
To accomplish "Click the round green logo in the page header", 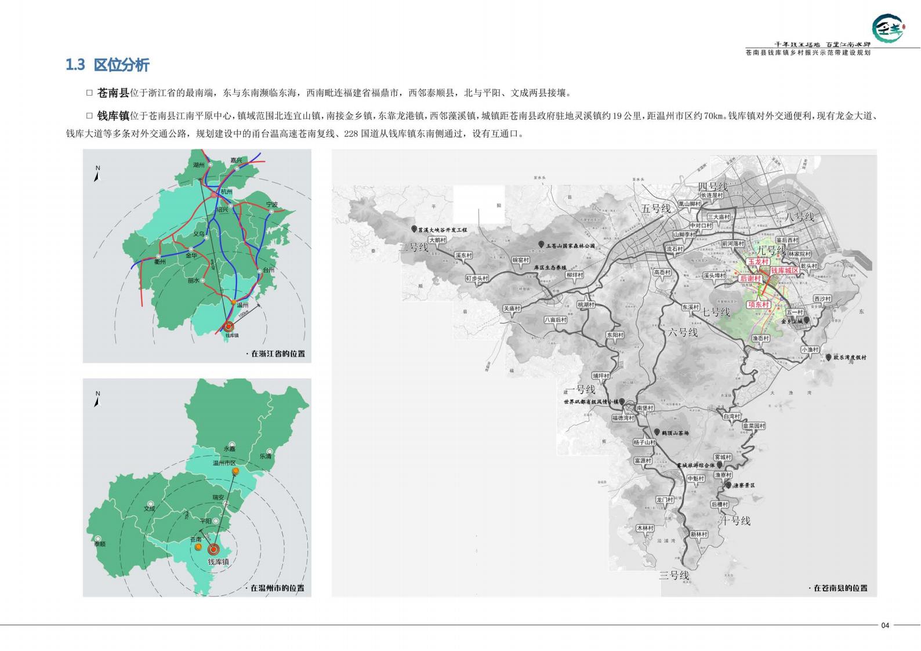I will click(887, 28).
